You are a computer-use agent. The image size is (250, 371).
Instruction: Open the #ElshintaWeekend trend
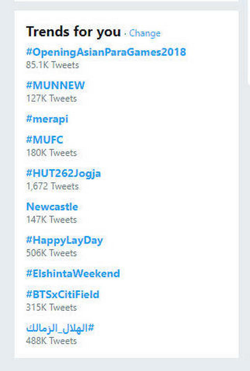73,273
